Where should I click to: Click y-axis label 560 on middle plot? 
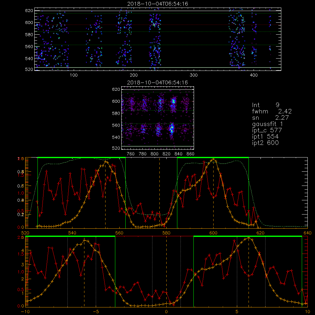(x=116, y=125)
